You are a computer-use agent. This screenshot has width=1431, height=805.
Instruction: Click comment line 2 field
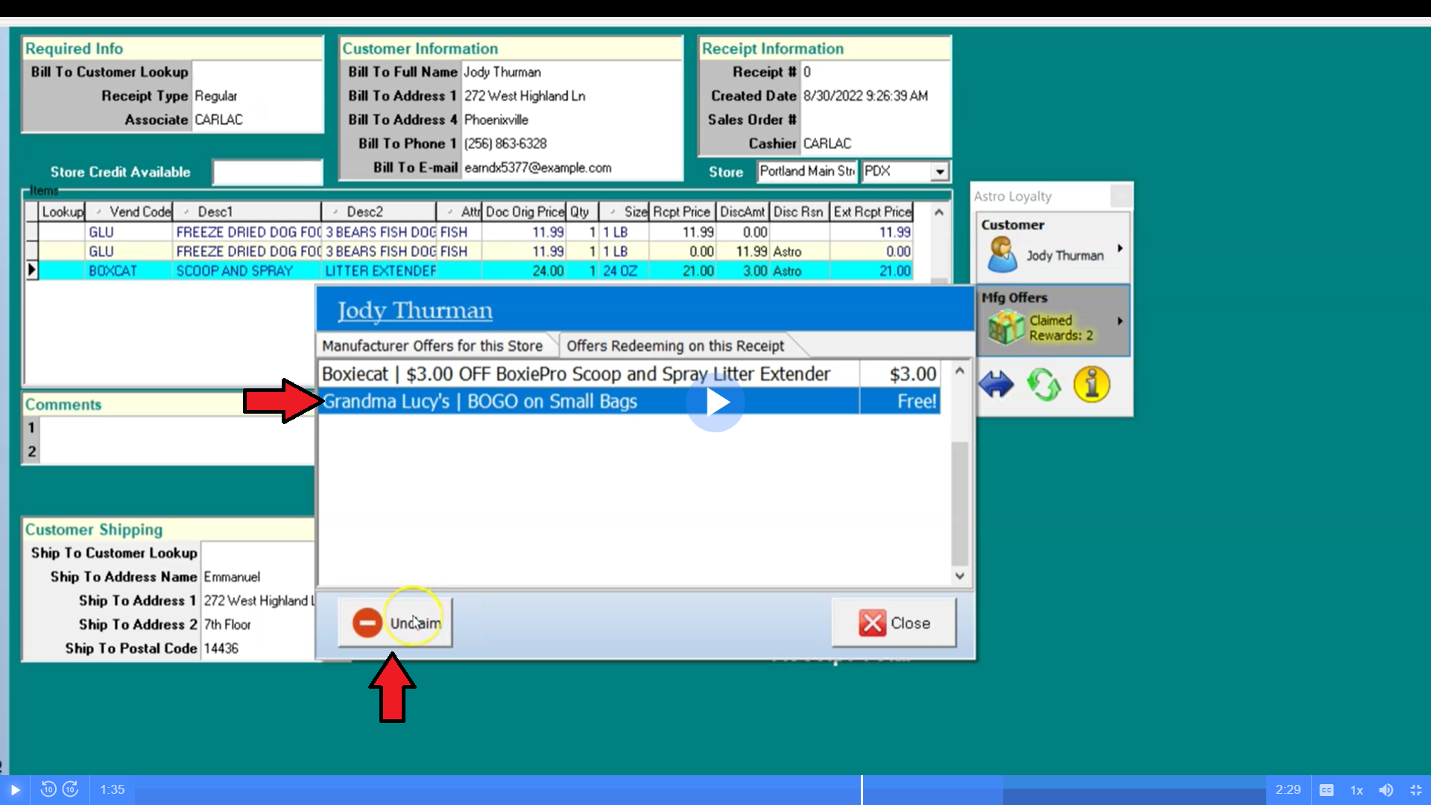click(177, 452)
